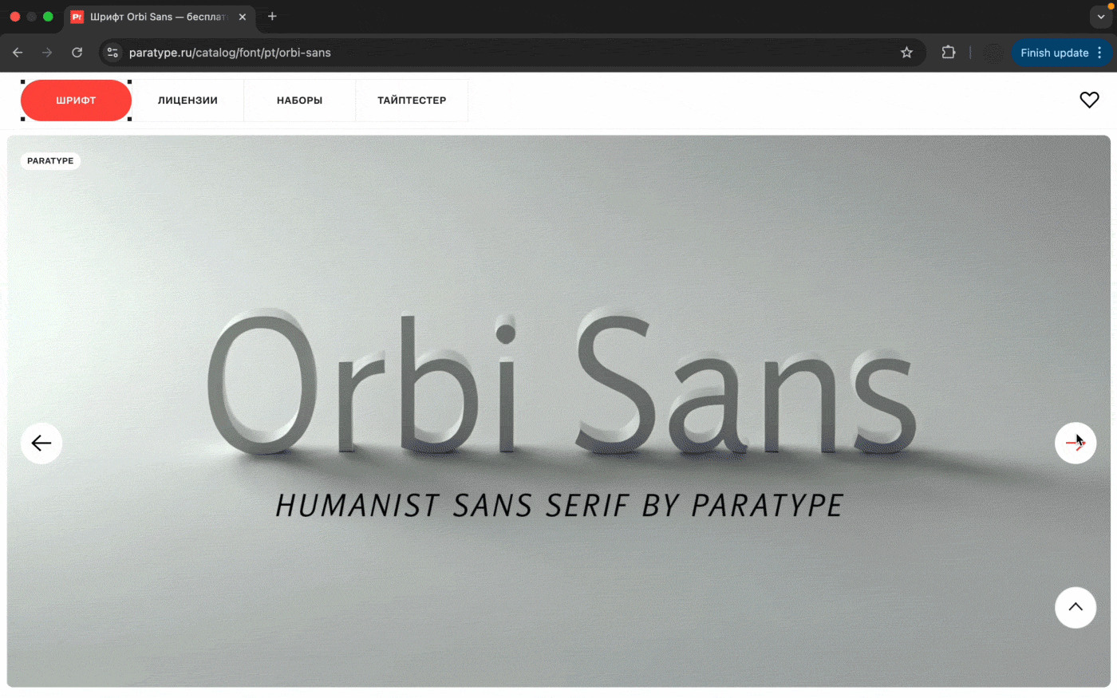
Task: Open a new browser tab
Action: pyautogui.click(x=272, y=16)
